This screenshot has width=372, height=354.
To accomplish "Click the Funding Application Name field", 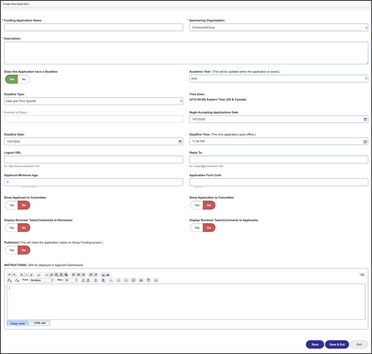I will click(93, 27).
